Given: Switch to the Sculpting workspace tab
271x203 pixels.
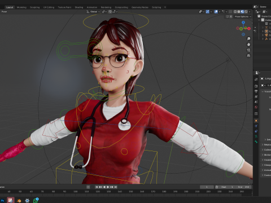Looking at the screenshot, I should click(35, 7).
